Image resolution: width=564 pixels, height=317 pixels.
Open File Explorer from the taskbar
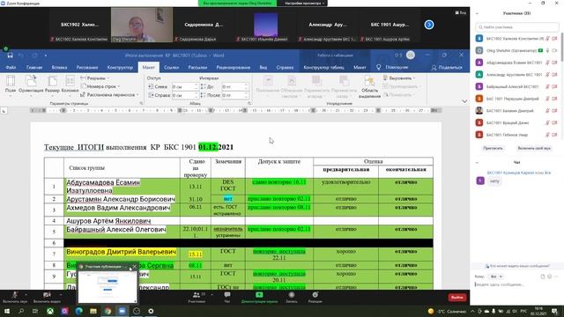(93, 311)
